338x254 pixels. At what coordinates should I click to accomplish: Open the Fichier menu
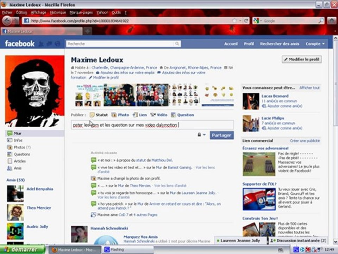[7, 13]
